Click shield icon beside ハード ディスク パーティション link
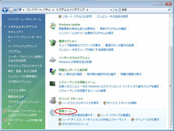 60,120
